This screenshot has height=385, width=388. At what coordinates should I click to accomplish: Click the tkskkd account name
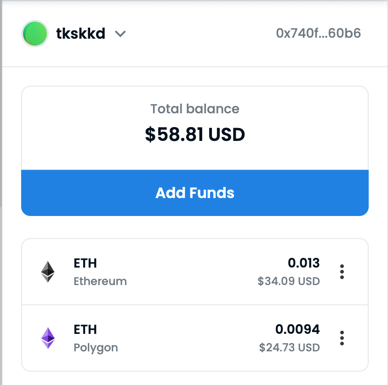80,34
